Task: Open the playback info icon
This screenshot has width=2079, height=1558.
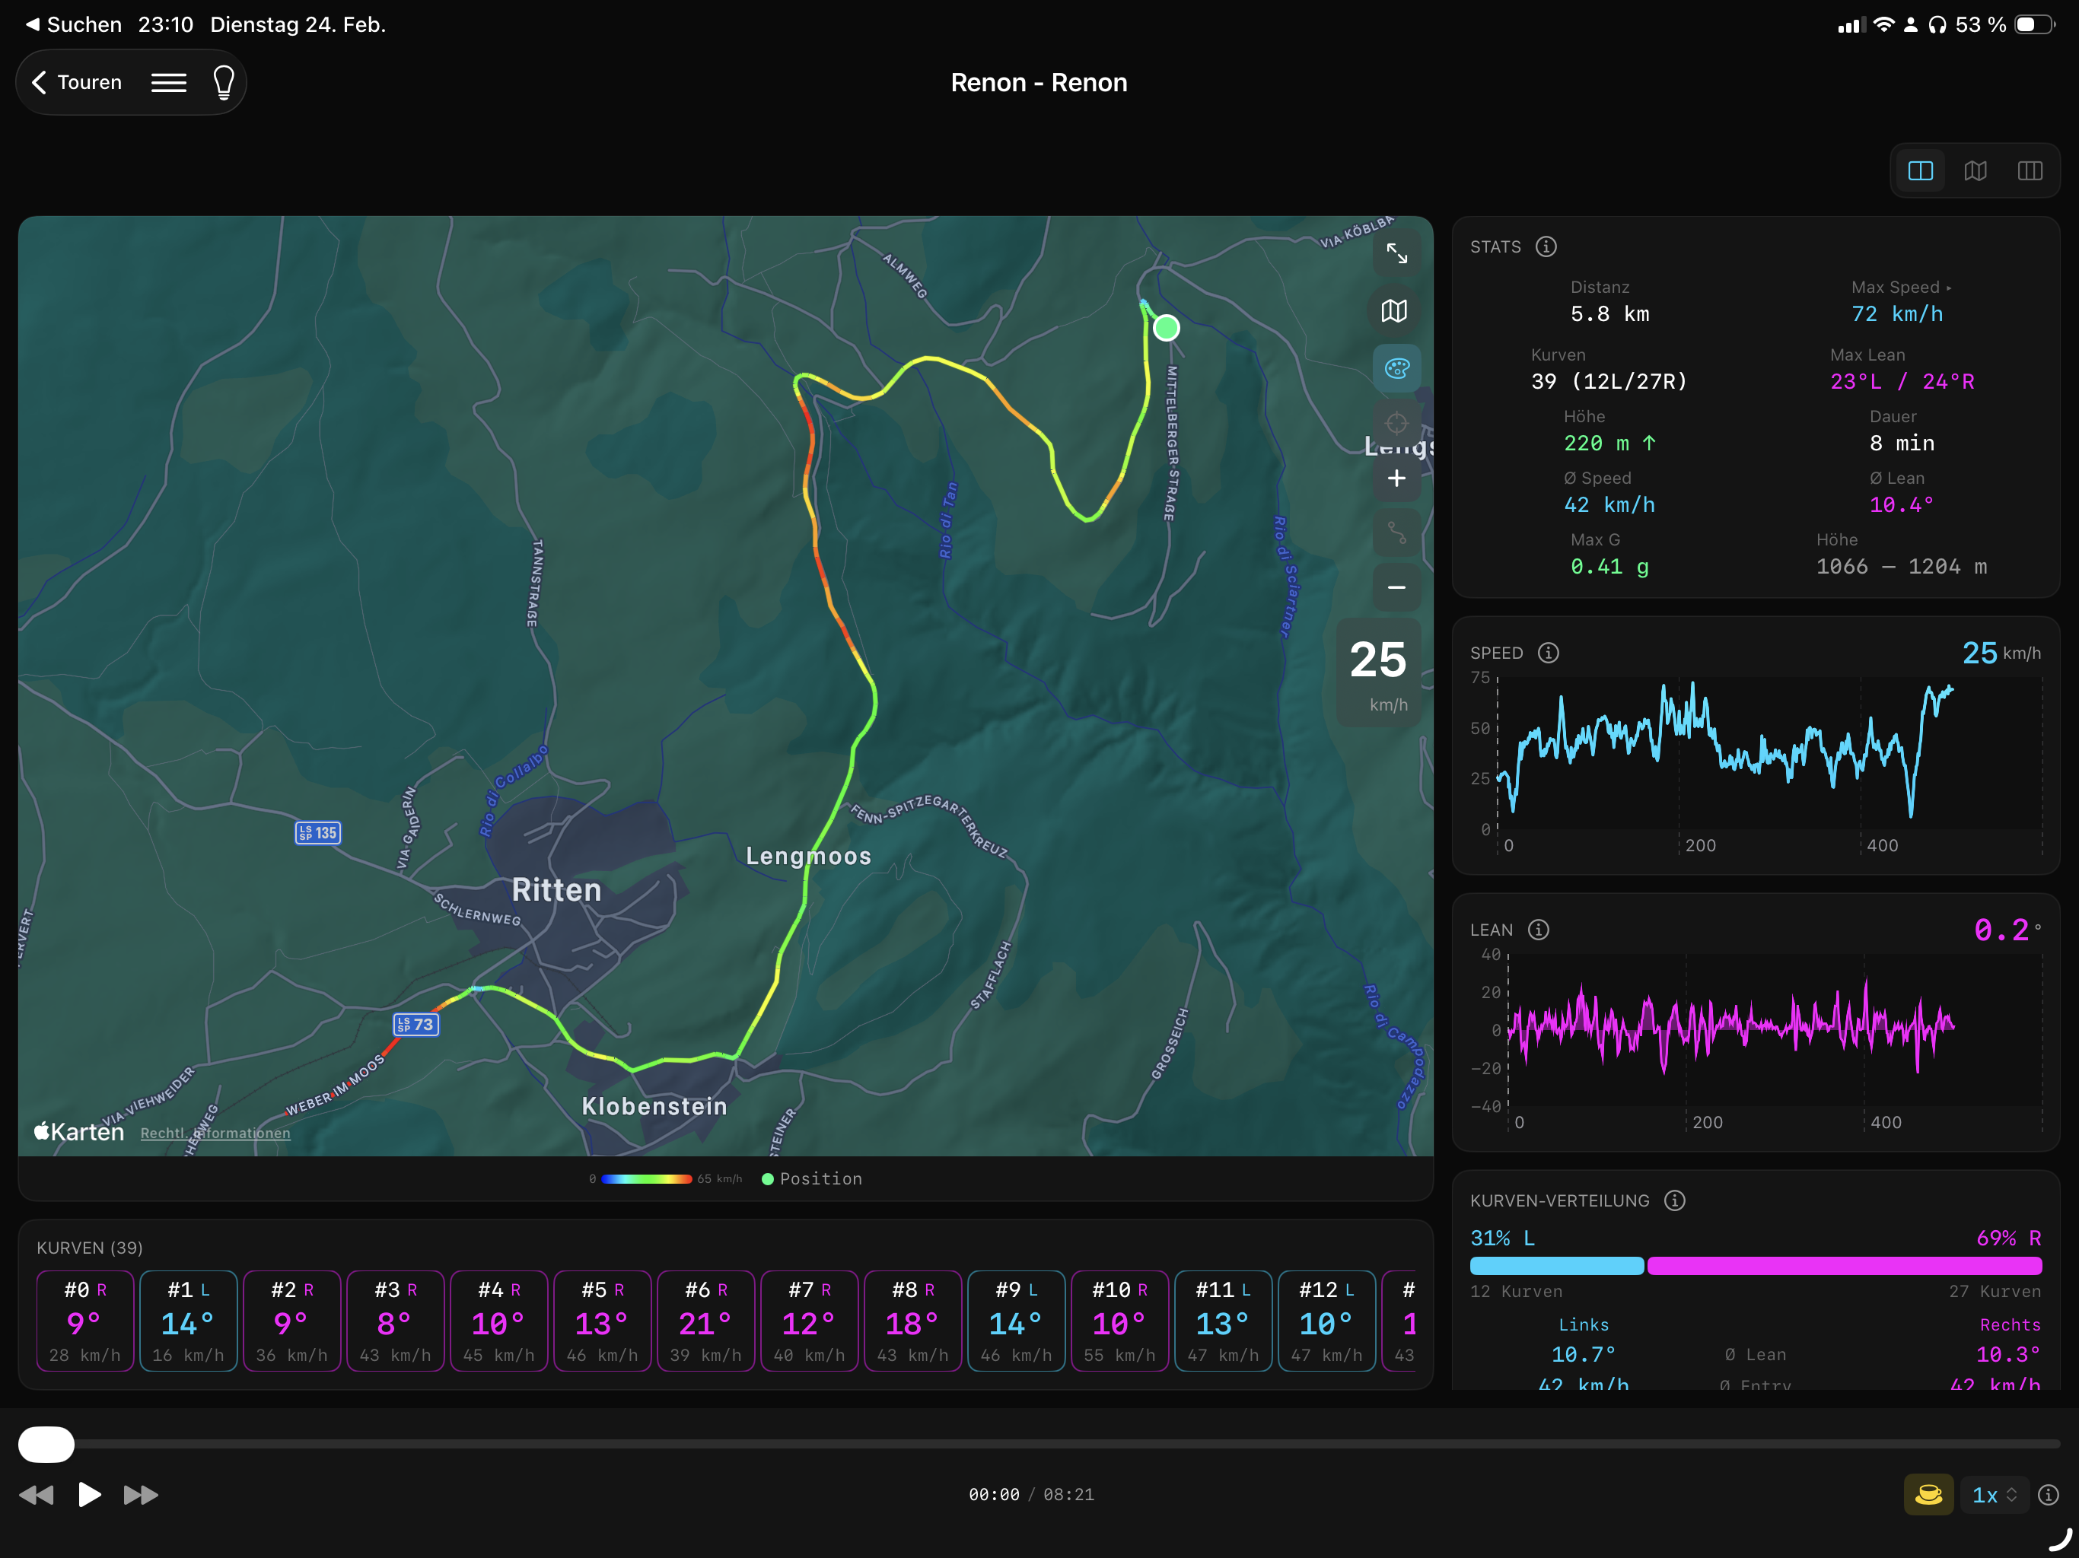Action: pyautogui.click(x=2048, y=1495)
